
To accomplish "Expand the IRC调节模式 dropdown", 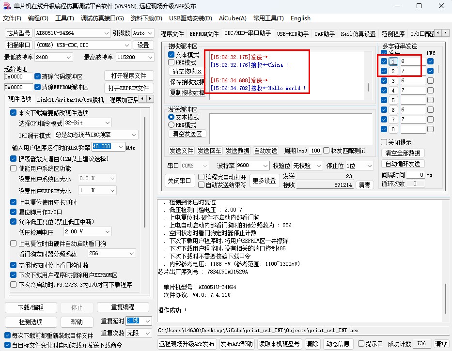I will coord(134,135).
